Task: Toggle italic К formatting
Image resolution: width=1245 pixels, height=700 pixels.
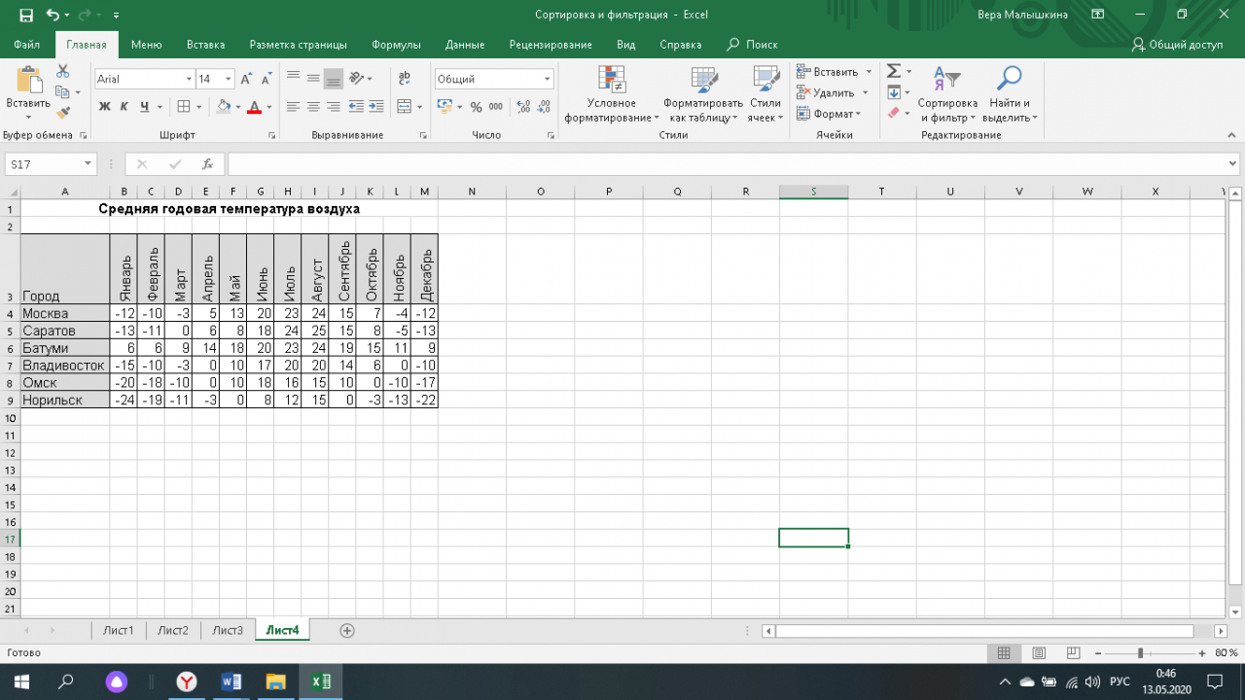Action: coord(124,107)
